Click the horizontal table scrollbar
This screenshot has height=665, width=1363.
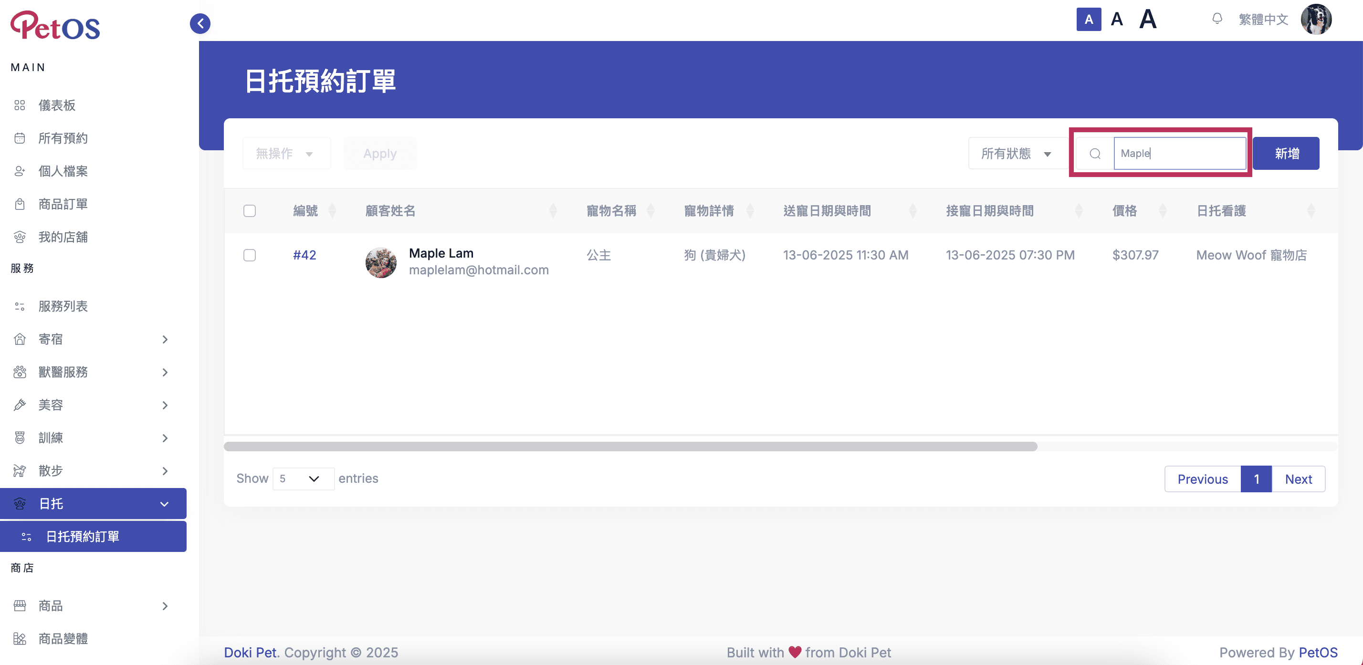click(630, 447)
